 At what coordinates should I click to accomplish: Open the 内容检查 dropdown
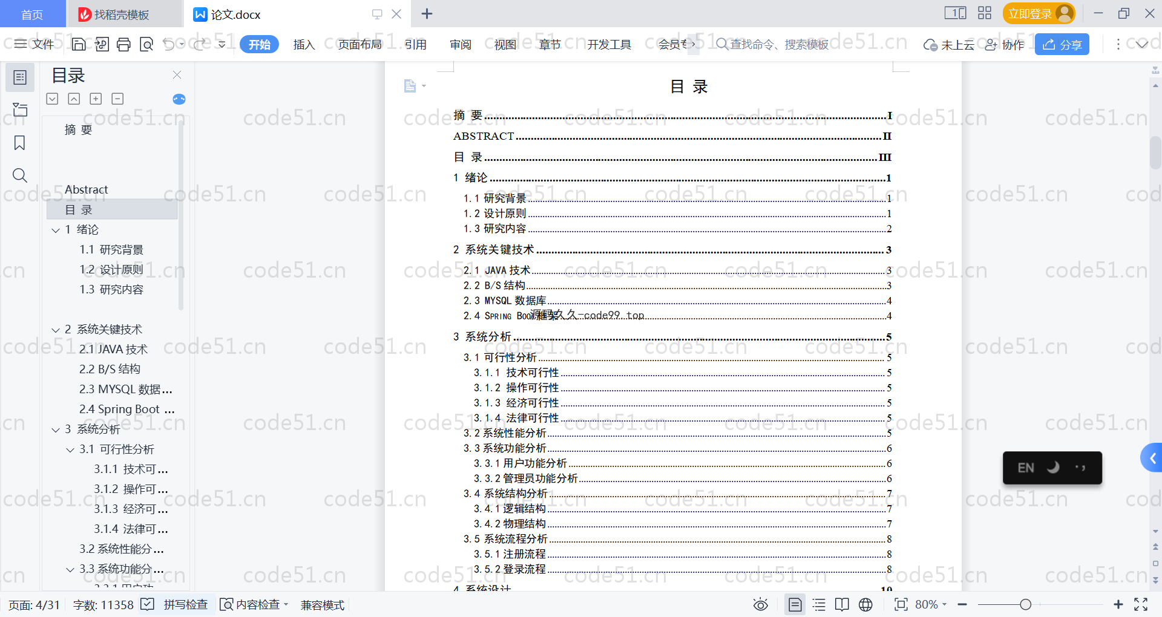(x=254, y=604)
